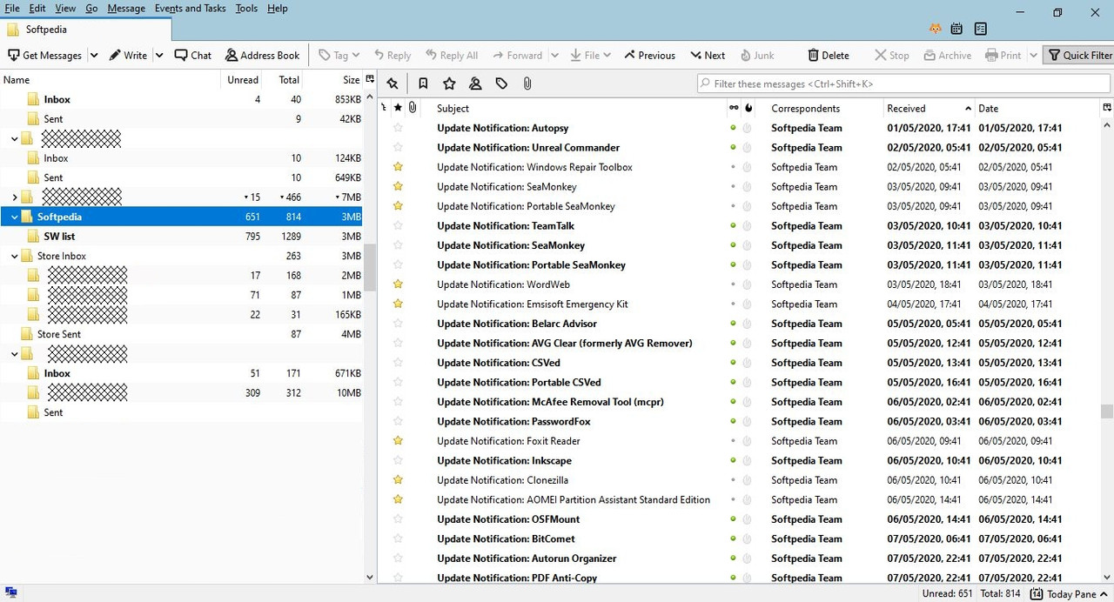
Task: Sort folders by Unread column
Action: (242, 79)
